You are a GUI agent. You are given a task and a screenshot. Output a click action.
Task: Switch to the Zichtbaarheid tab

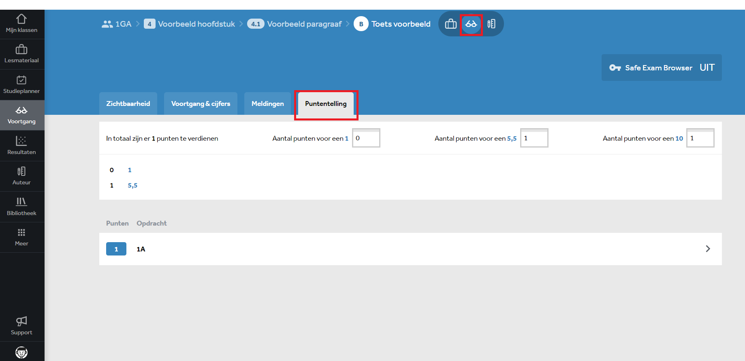pos(128,103)
